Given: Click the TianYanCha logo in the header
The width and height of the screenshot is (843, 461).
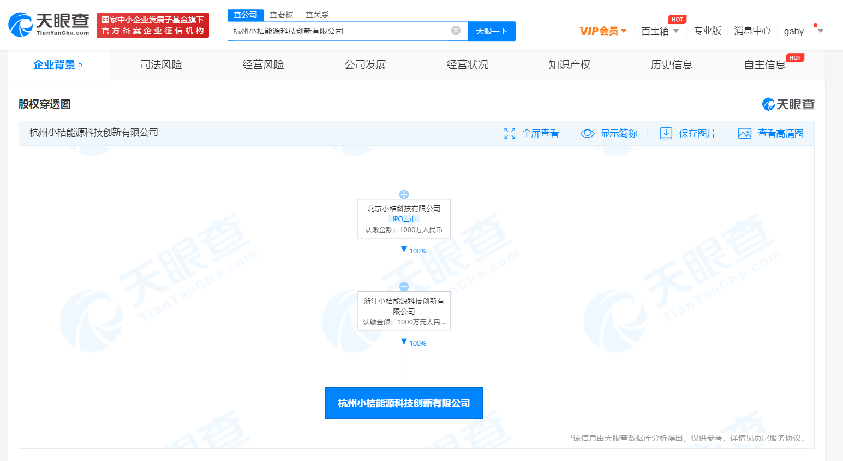Looking at the screenshot, I should click(49, 25).
